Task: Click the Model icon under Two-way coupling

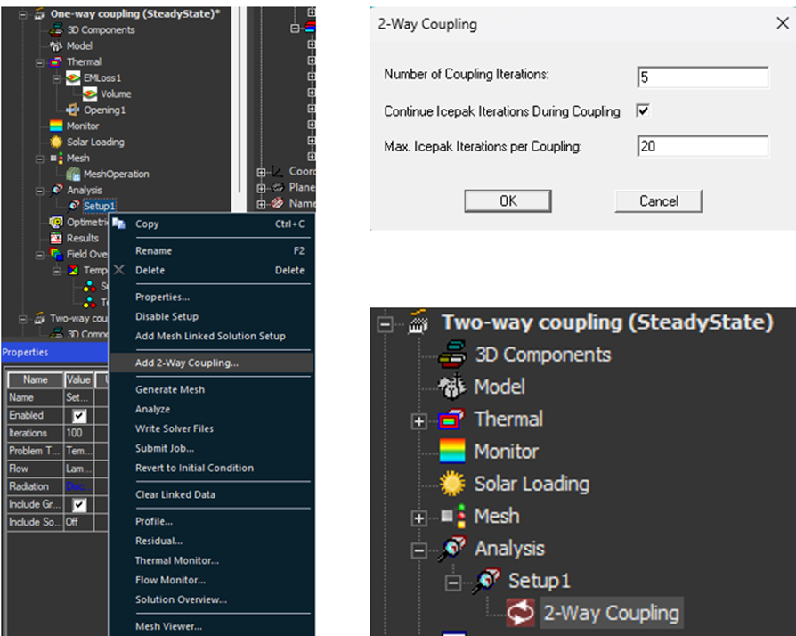Action: (x=453, y=387)
